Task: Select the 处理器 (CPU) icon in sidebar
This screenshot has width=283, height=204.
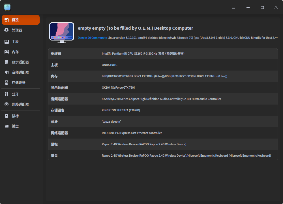Action: (x=6, y=30)
